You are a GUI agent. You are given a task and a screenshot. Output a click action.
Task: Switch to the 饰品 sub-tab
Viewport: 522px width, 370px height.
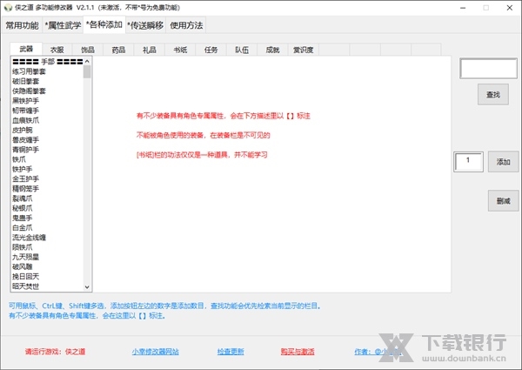pos(88,50)
